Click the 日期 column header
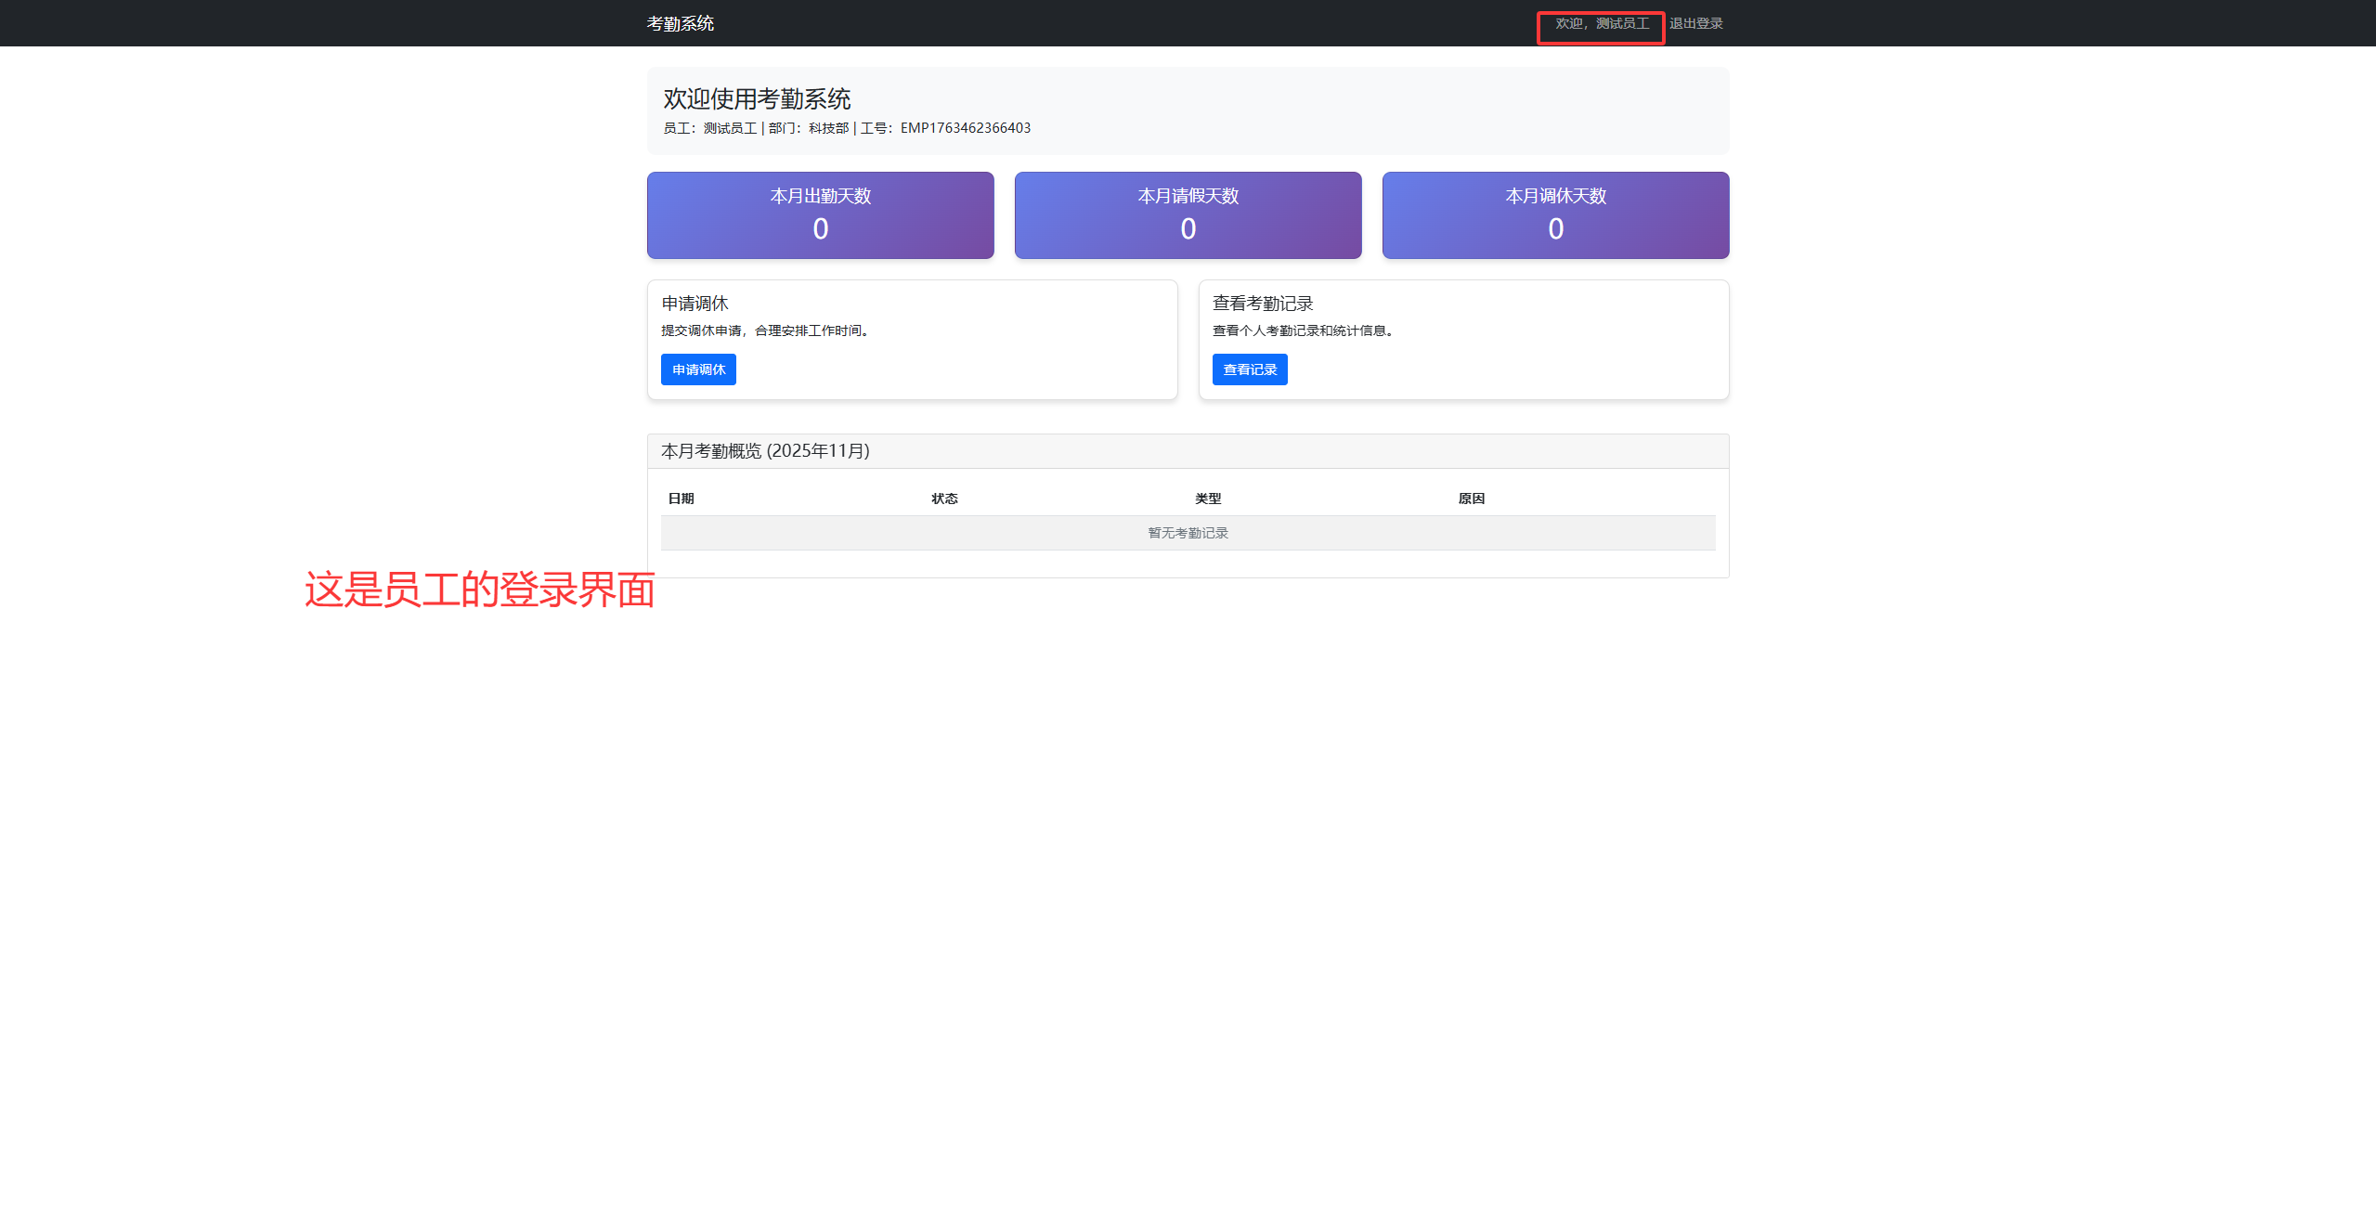The height and width of the screenshot is (1218, 2376). pos(681,499)
